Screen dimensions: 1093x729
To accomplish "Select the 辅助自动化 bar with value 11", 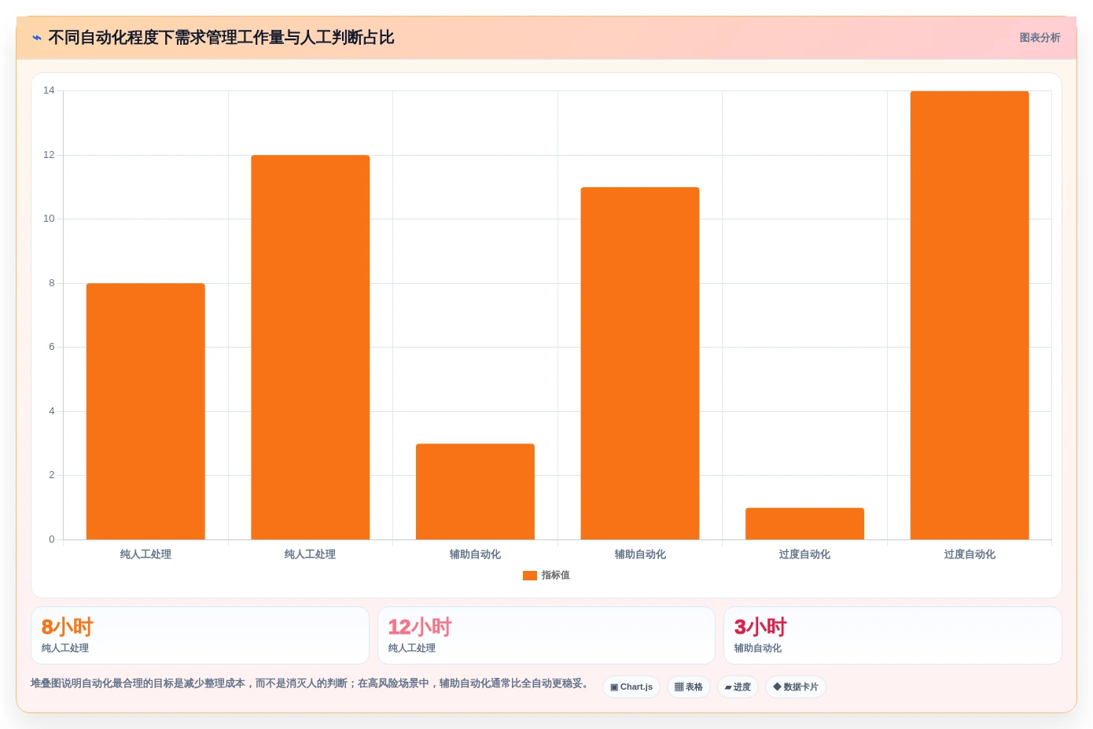I will pos(640,363).
